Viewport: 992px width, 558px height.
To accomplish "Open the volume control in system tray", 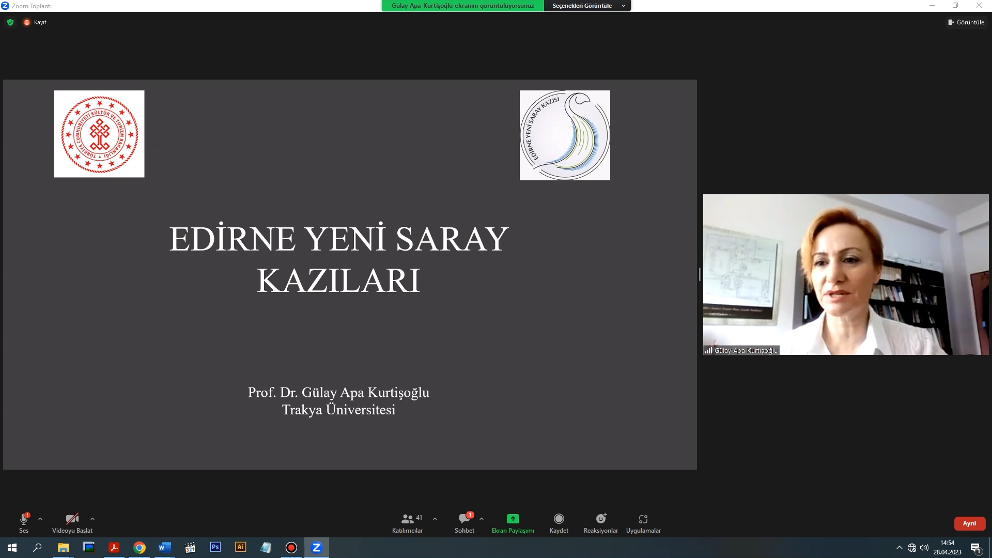I will (x=924, y=548).
